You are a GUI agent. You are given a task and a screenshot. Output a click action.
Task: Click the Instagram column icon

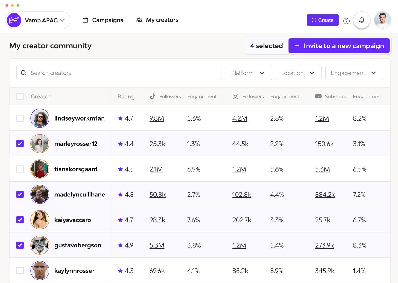pos(235,96)
